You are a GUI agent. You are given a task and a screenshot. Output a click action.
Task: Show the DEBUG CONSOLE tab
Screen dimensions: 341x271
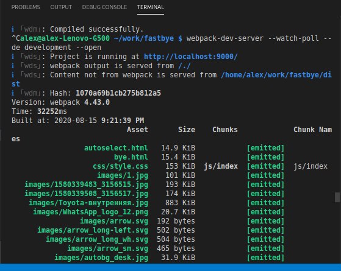(104, 7)
